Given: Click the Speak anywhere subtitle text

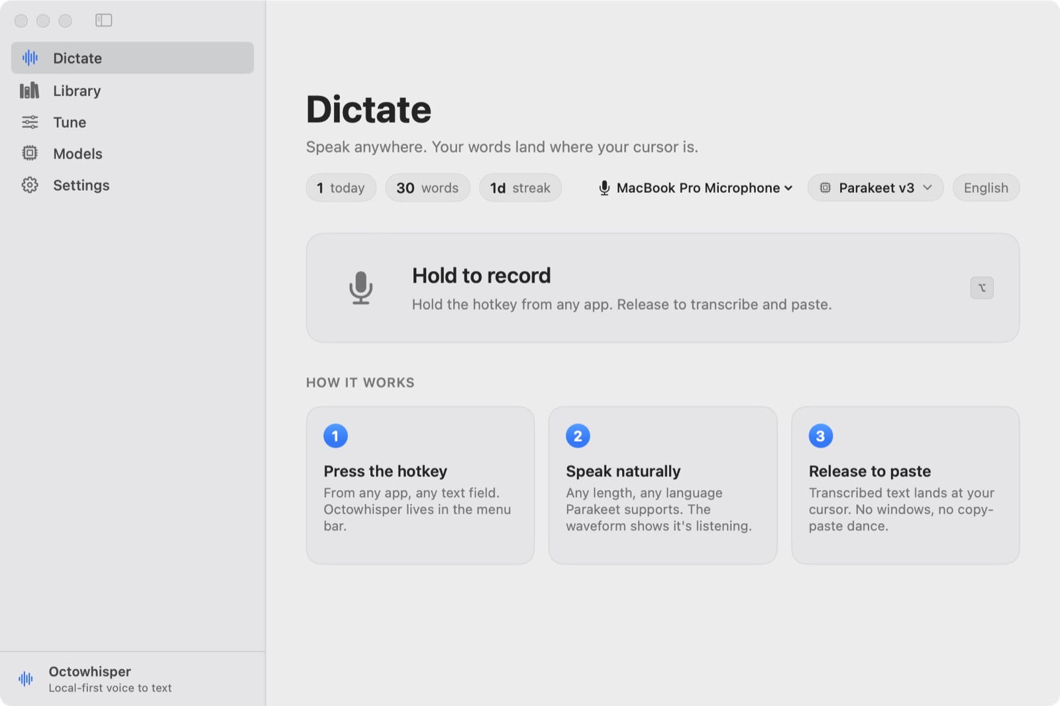Looking at the screenshot, I should (x=502, y=147).
